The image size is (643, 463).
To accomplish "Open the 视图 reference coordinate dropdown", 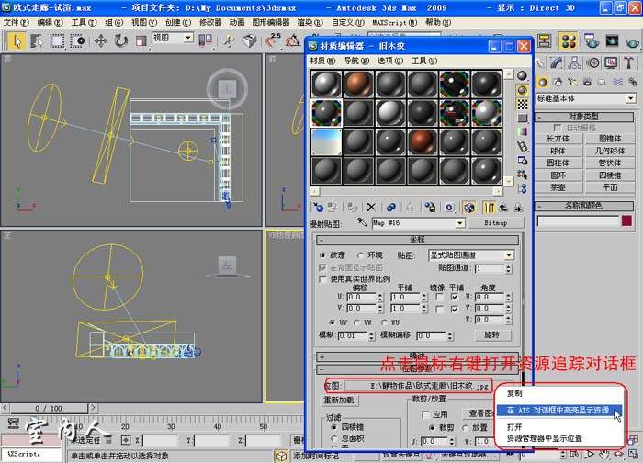I will tap(187, 38).
